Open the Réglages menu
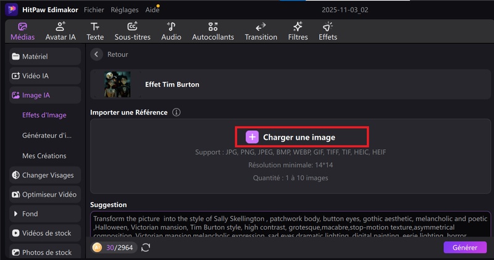The width and height of the screenshot is (494, 260). (125, 10)
